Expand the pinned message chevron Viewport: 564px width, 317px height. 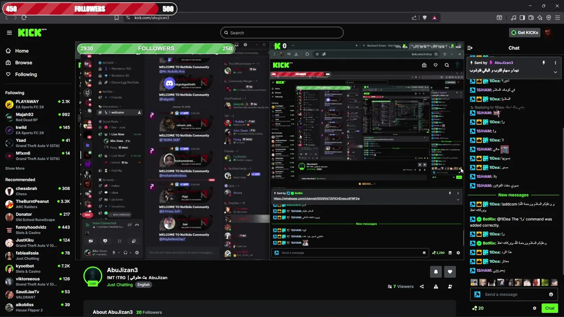[555, 72]
